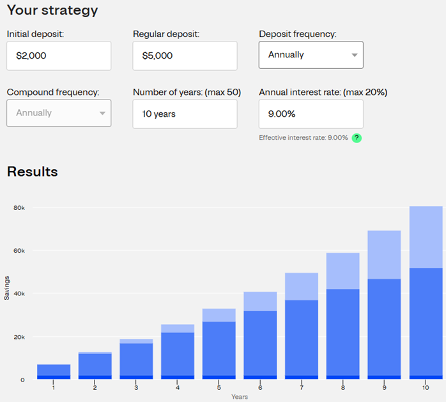The width and height of the screenshot is (446, 402).
Task: Click the green effective interest rate help icon
Action: click(x=357, y=138)
